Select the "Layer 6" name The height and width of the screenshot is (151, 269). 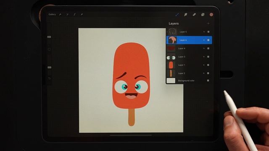tap(183, 40)
